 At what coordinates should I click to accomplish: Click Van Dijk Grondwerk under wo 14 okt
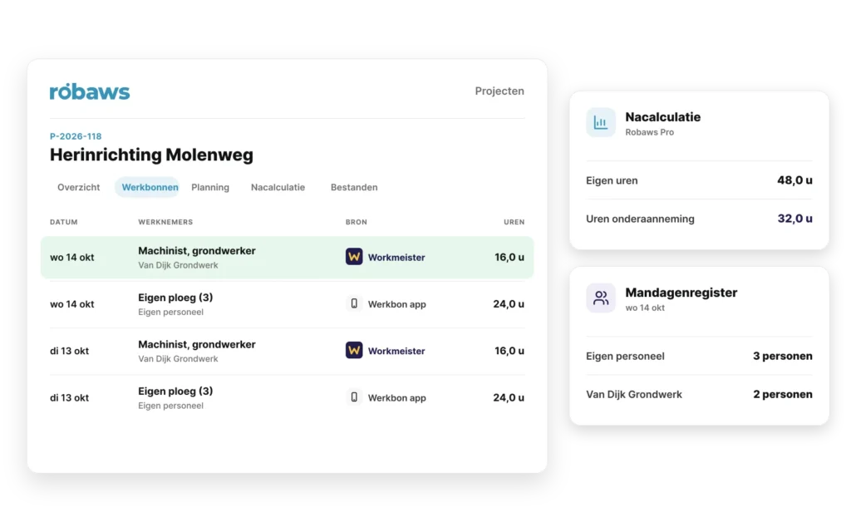[x=178, y=265]
